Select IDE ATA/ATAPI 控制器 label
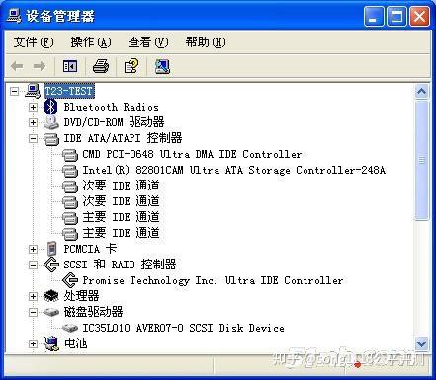 coord(123,138)
